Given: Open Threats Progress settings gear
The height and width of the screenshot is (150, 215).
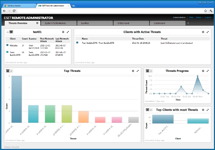Looking at the screenshot, I should (203, 71).
